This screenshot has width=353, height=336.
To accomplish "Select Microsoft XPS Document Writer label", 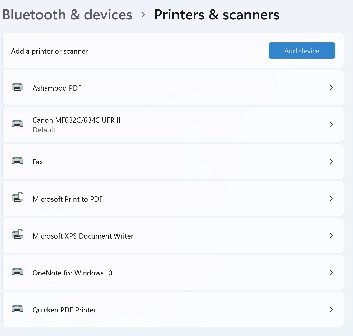I will [x=83, y=236].
